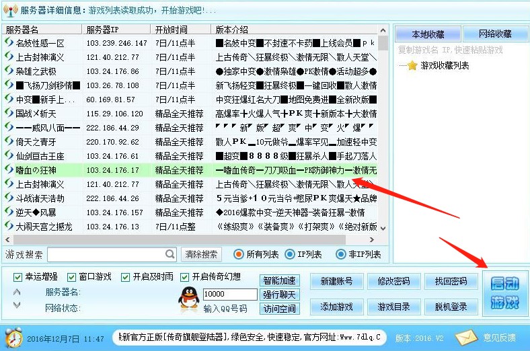This screenshot has width=530, height=351.
Task: Click the 找回密码 button
Action: 451,281
